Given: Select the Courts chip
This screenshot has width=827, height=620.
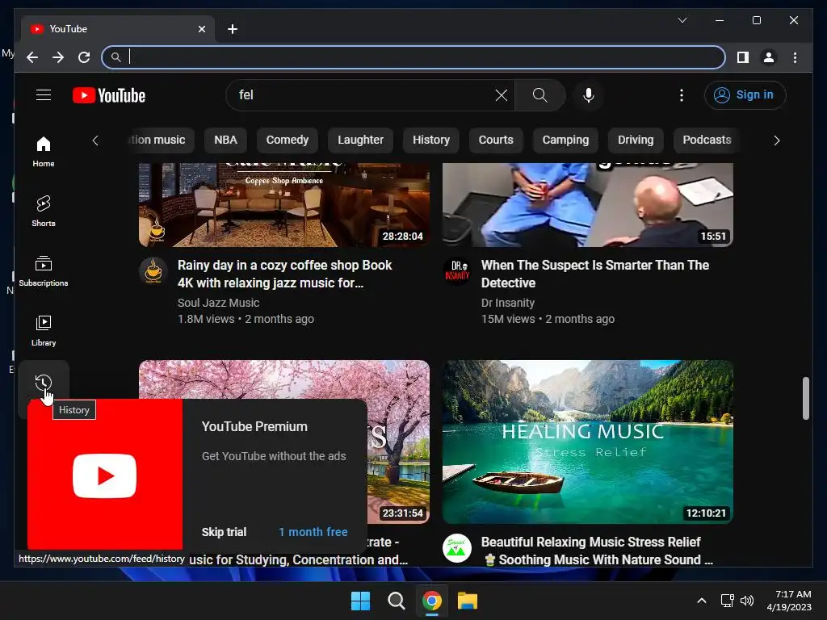Looking at the screenshot, I should click(x=496, y=140).
